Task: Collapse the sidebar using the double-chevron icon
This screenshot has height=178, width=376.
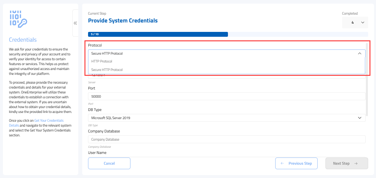Action: [75, 23]
